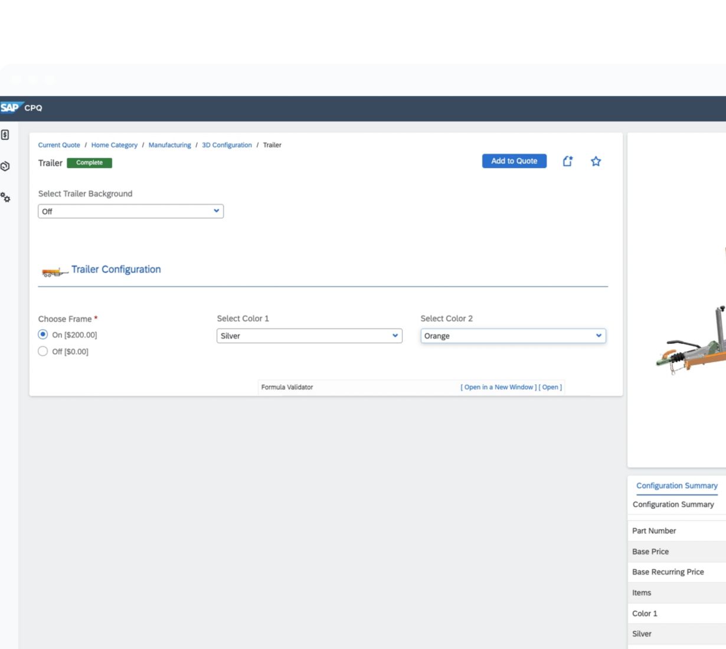Open the 3D Configuration breadcrumb link
This screenshot has height=649, width=726.
point(227,145)
